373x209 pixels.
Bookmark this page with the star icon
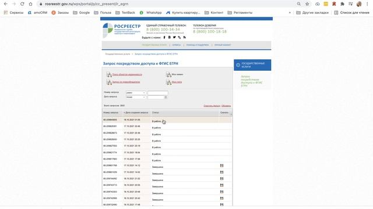[307, 4]
